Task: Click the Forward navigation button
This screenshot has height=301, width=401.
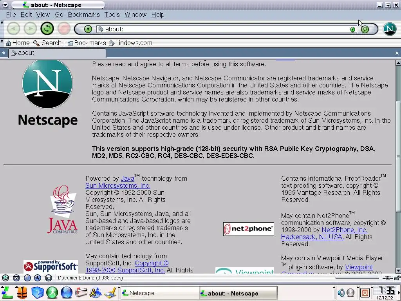Action: [30, 29]
